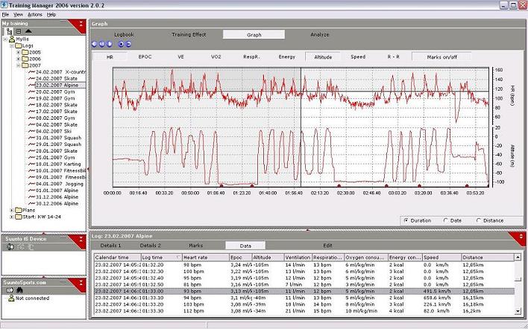The height and width of the screenshot is (329, 528).
Task: Click the binoculars search icon in SuuntoSports.com panel
Action: tap(19, 290)
